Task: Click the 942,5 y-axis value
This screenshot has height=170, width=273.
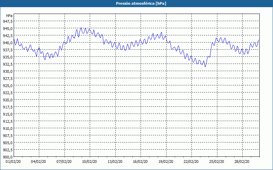Action: point(8,36)
